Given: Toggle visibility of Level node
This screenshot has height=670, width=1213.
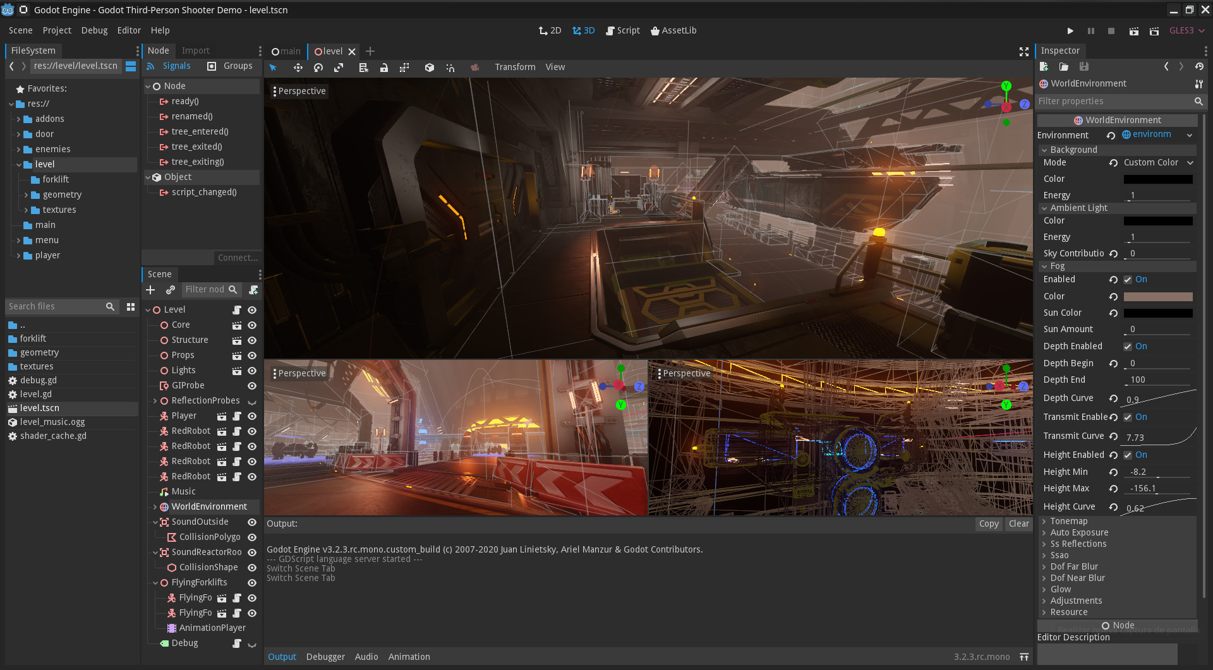Looking at the screenshot, I should [252, 309].
